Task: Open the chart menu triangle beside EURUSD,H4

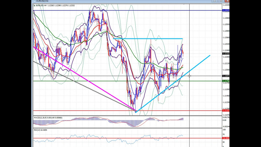Action: [35, 5]
